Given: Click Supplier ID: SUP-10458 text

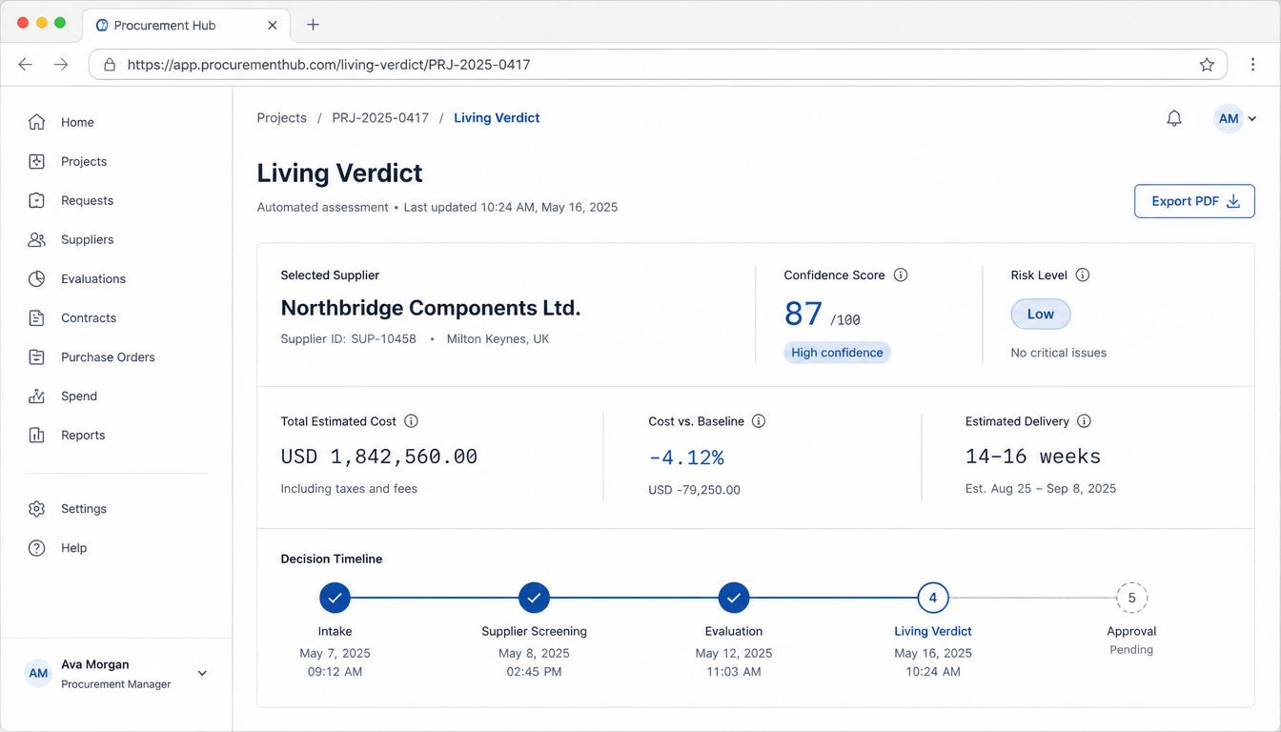Looking at the screenshot, I should point(348,338).
